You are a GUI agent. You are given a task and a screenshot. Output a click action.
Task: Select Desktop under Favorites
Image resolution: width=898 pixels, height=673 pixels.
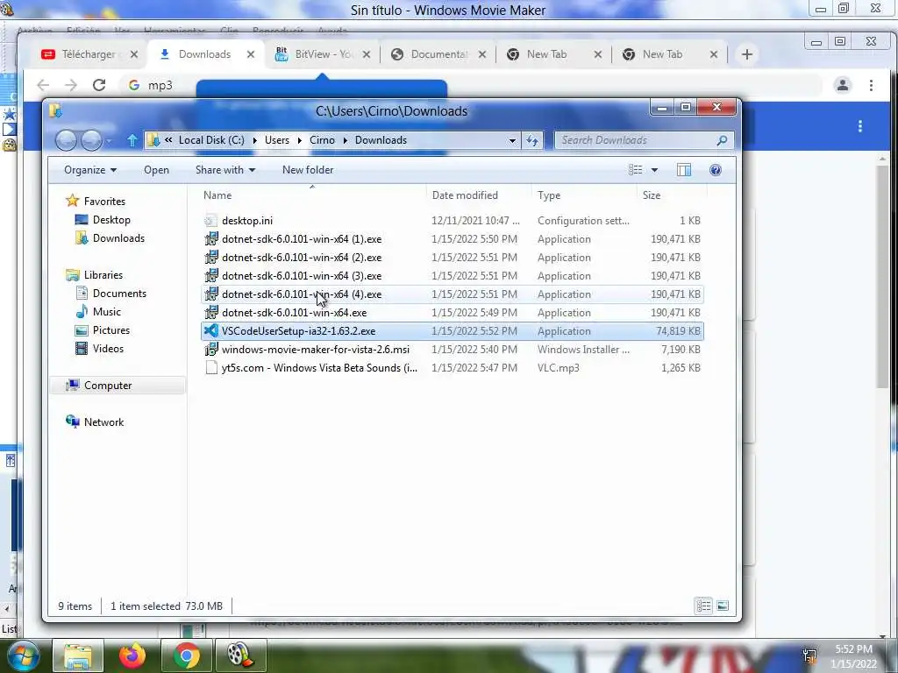pos(111,220)
